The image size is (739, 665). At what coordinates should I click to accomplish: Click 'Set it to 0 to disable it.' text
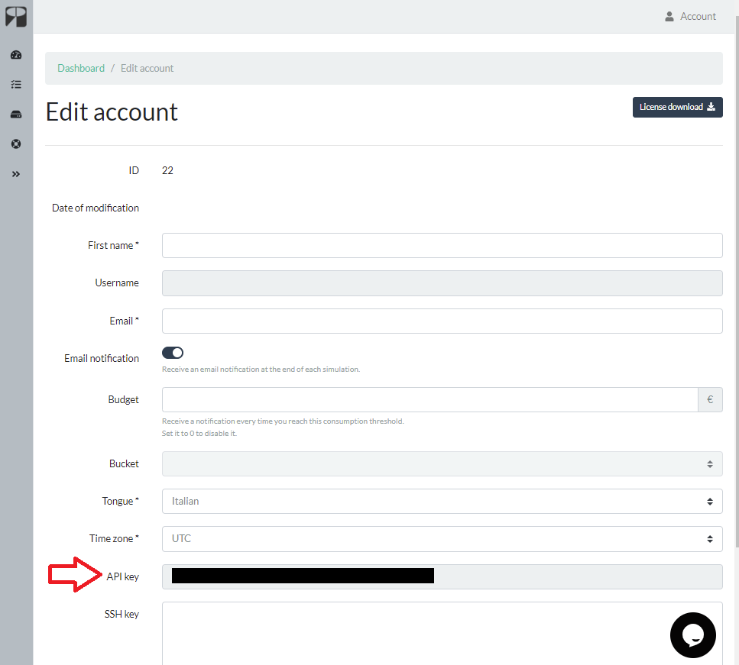199,434
